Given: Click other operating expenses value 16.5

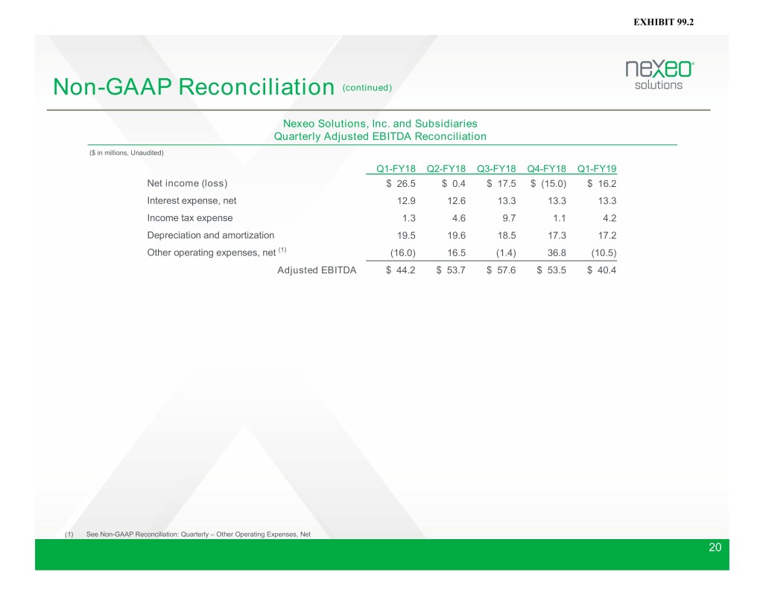Looking at the screenshot, I should point(457,253).
